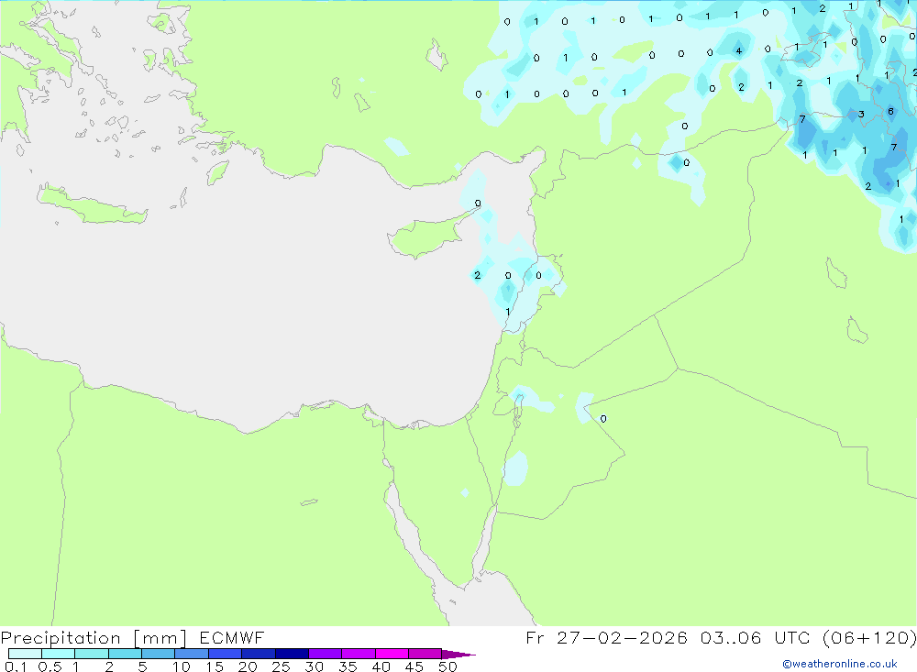Viewport: 917px width, 672px height.
Task: Click the "Fr 27-02-2026" date text
Action: click(x=606, y=638)
